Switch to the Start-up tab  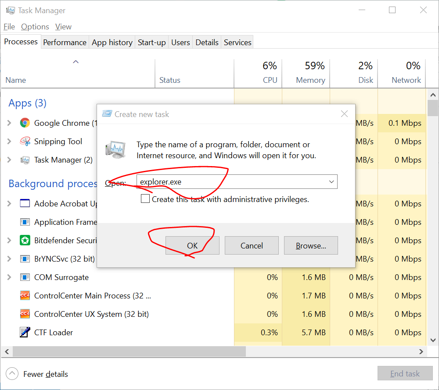pos(152,42)
